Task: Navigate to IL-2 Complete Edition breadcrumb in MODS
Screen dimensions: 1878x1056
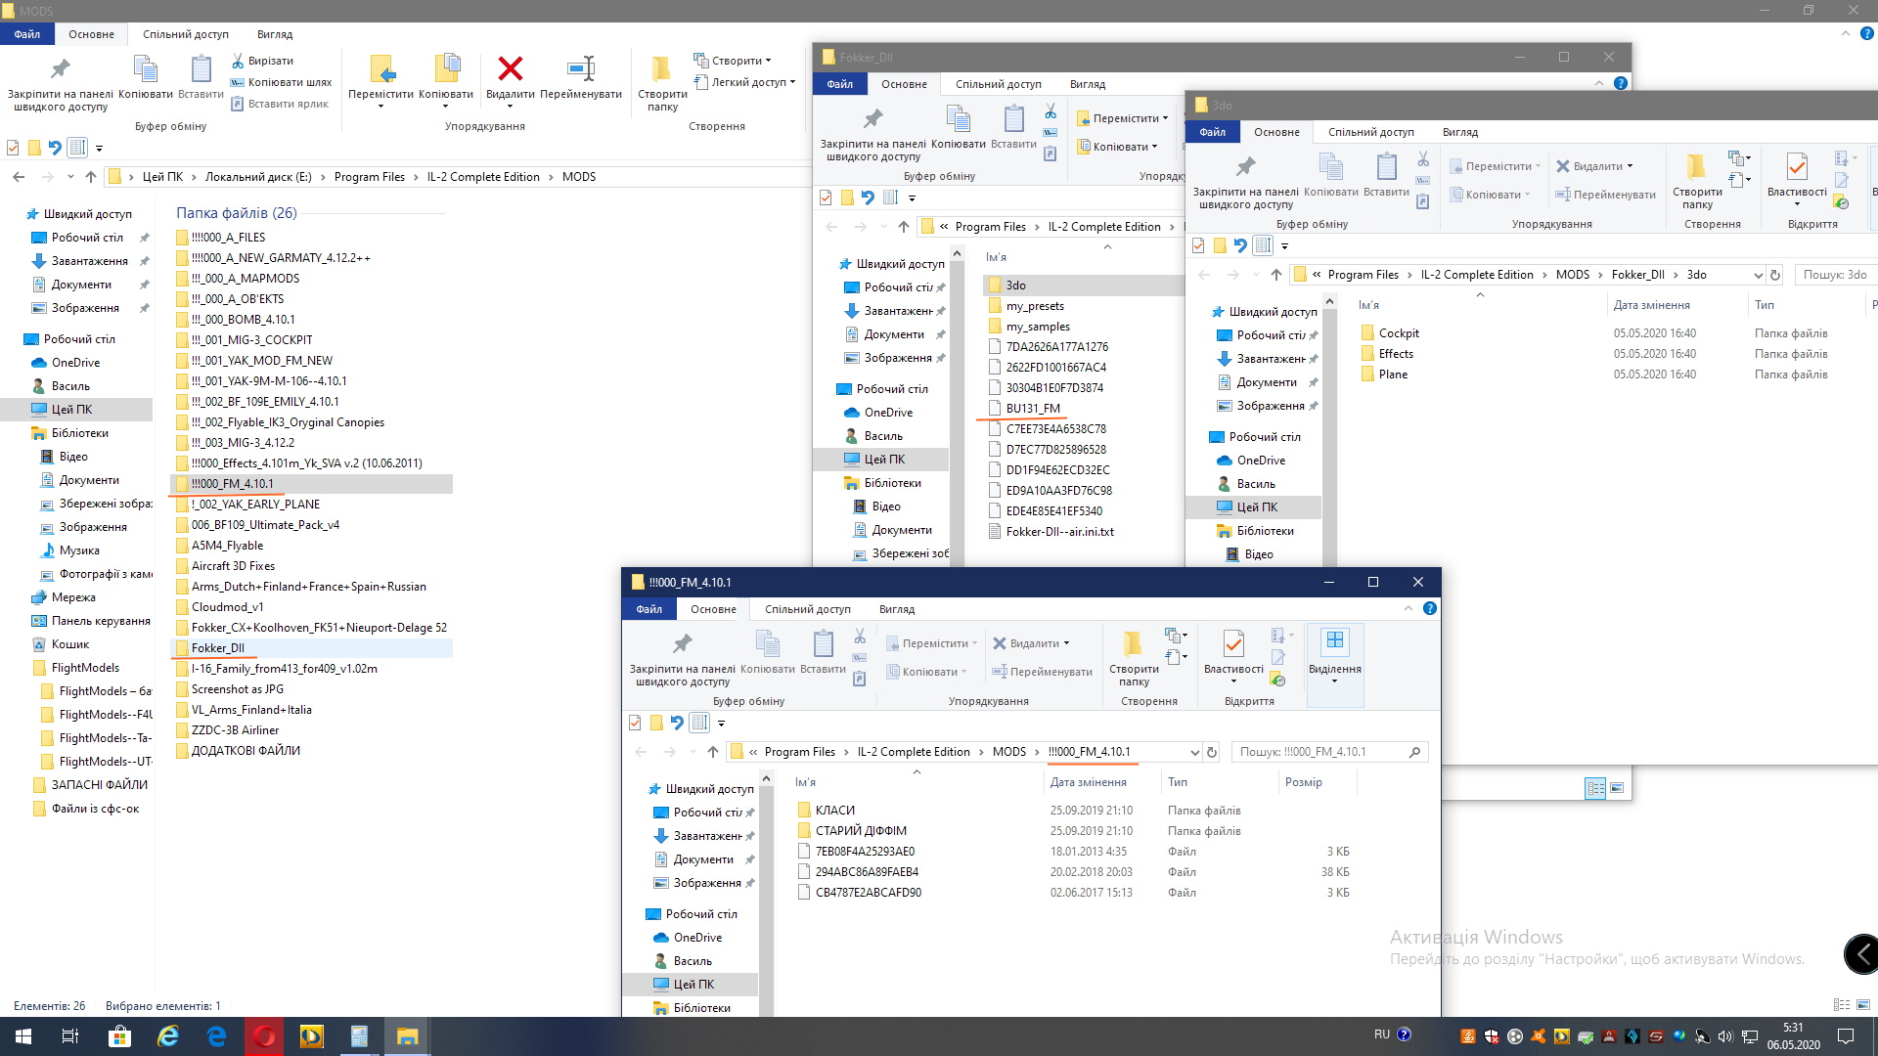Action: [x=483, y=177]
